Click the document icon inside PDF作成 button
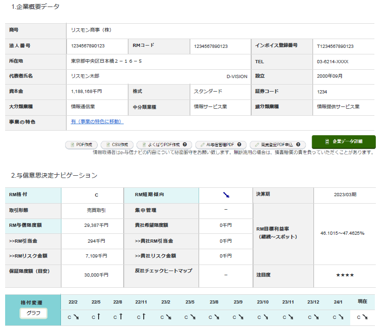 pyautogui.click(x=73, y=145)
